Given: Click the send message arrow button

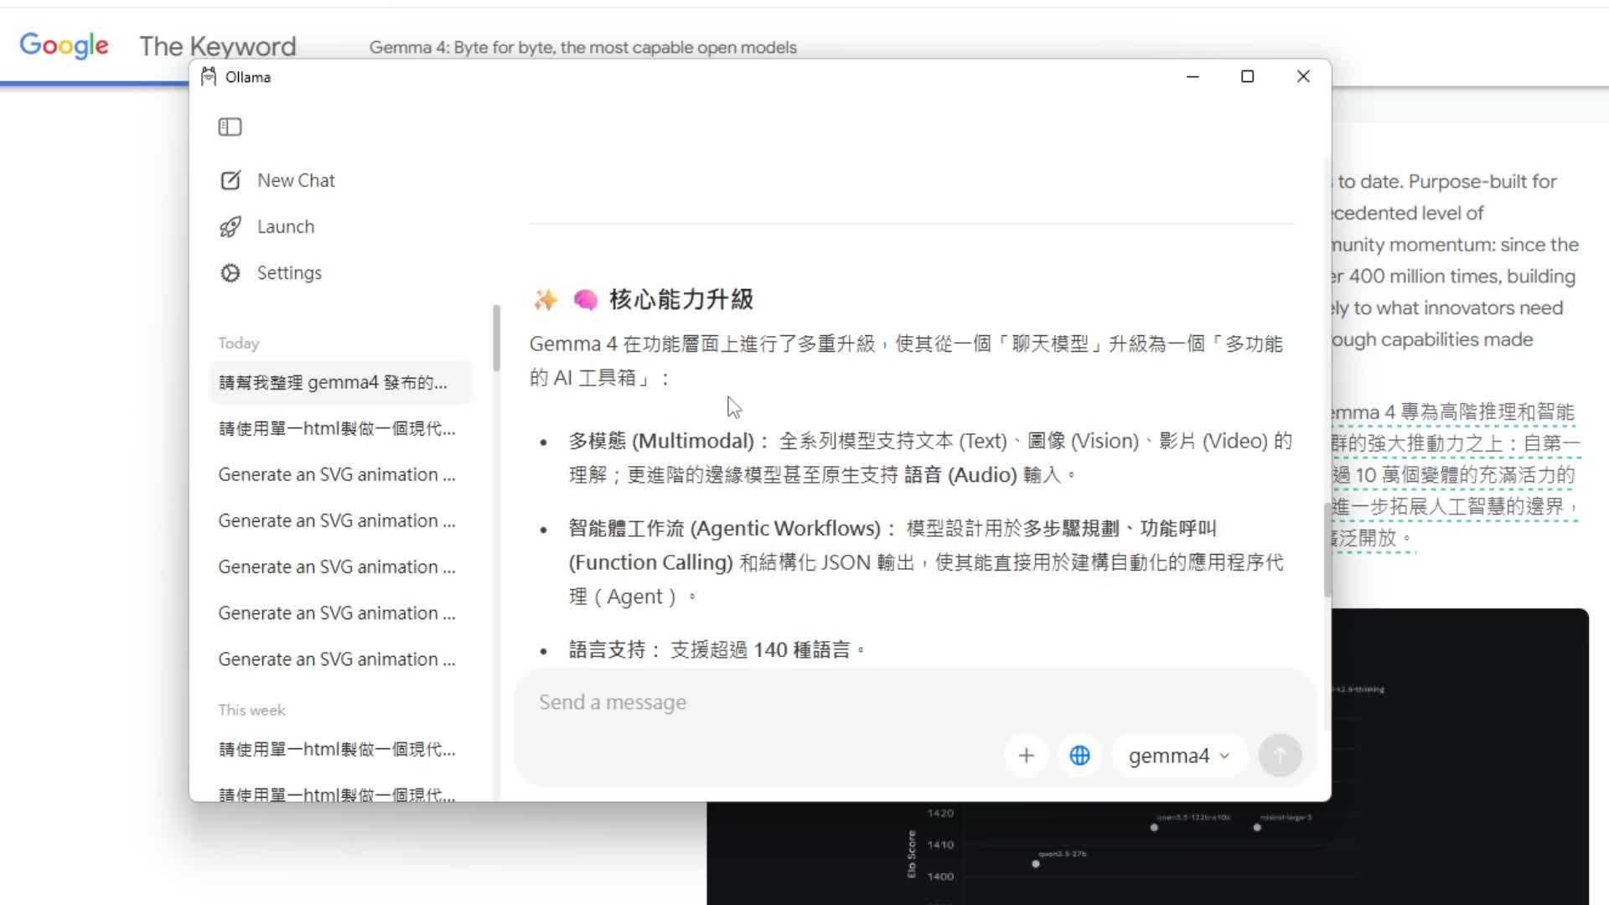Looking at the screenshot, I should 1280,756.
